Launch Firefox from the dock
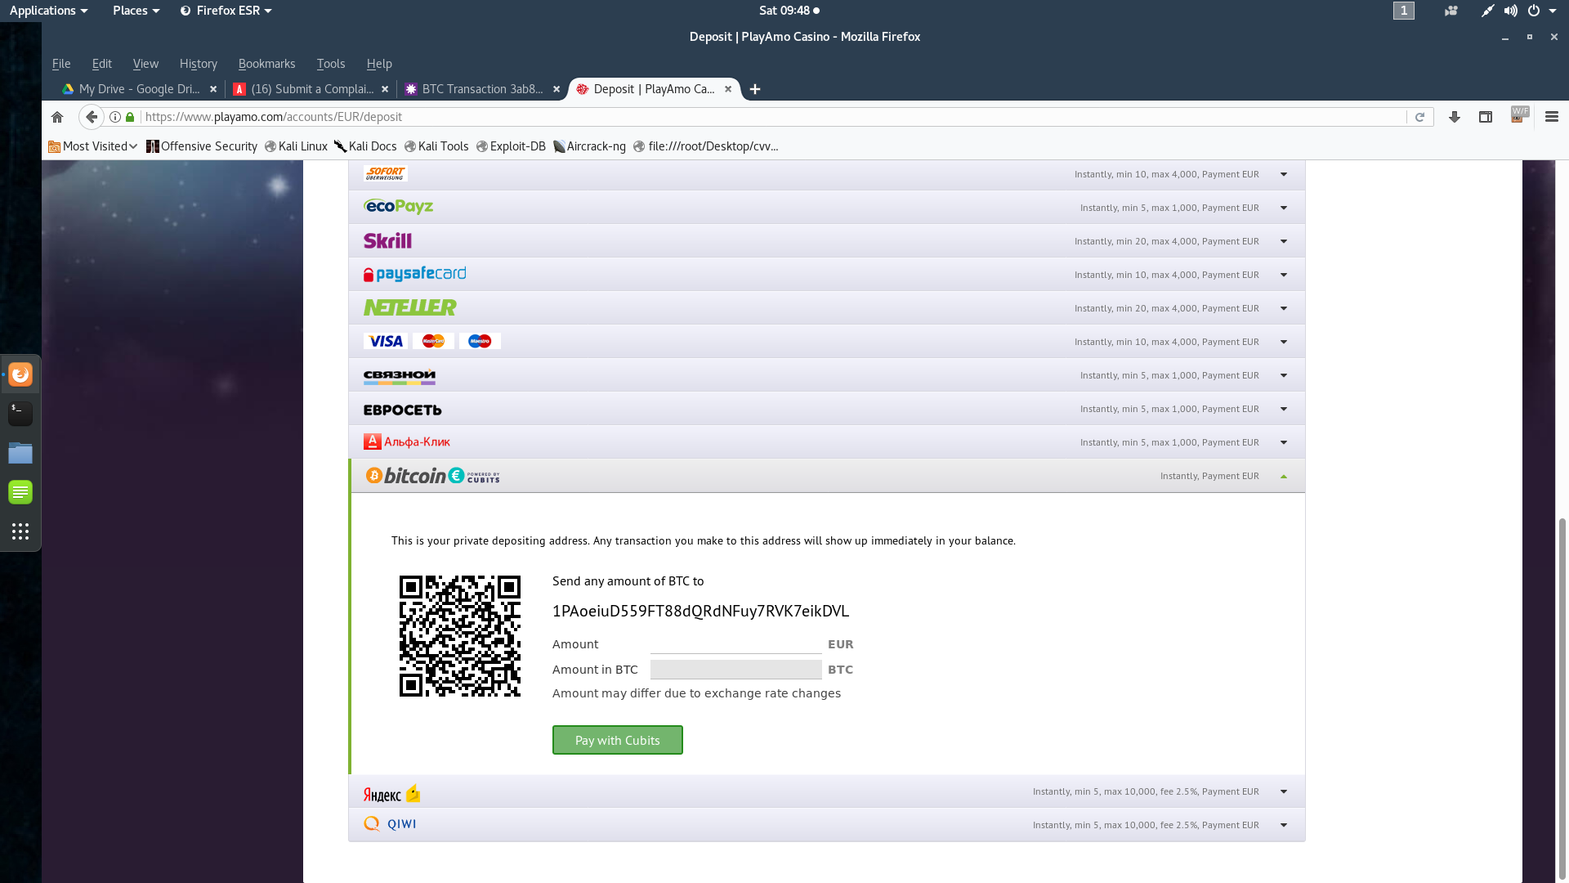The image size is (1569, 883). point(20,374)
